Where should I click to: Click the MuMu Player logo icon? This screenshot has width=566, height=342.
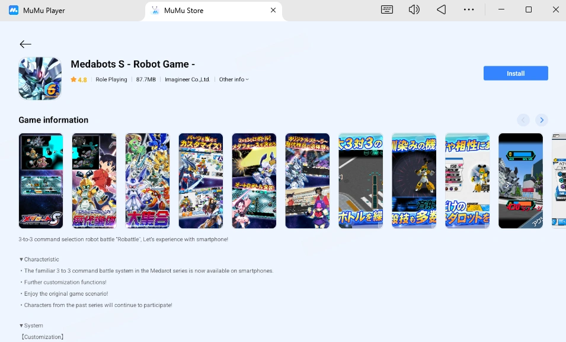click(14, 10)
